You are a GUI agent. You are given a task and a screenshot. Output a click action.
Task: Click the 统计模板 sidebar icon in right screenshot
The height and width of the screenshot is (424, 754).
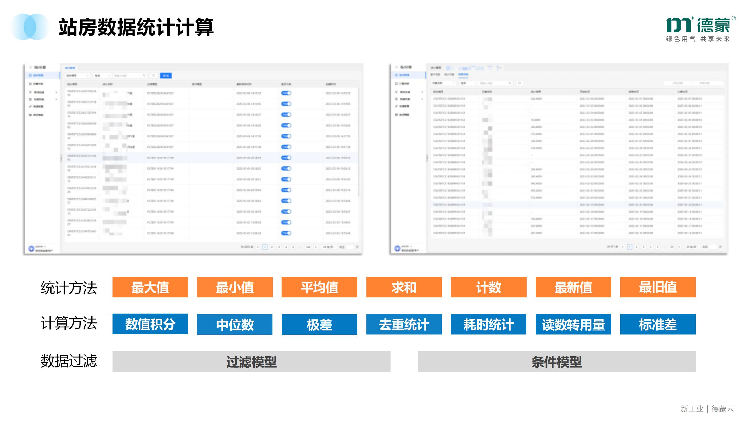click(x=396, y=115)
